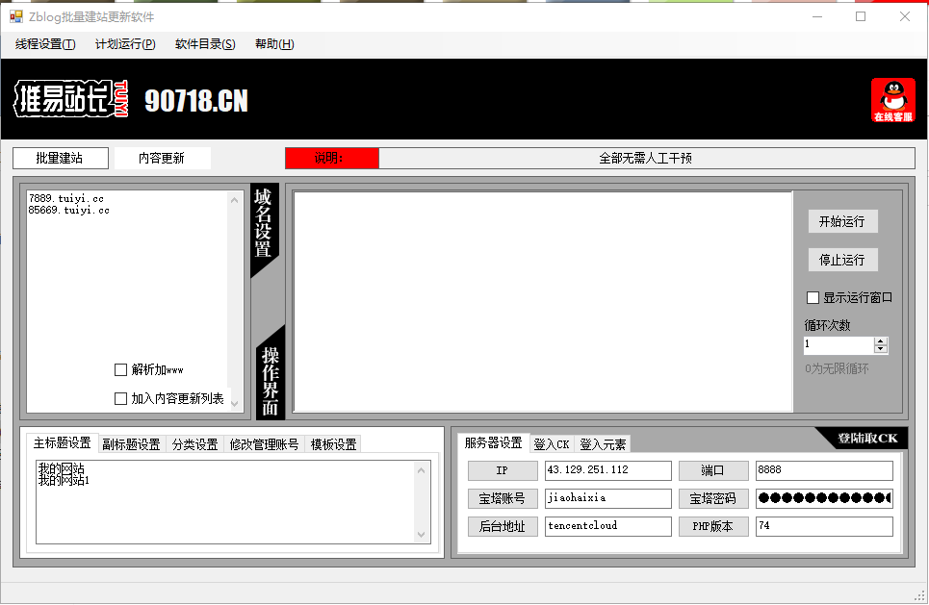Click the PHP版本 label button
Viewport: 929px width, 605px height.
[713, 526]
